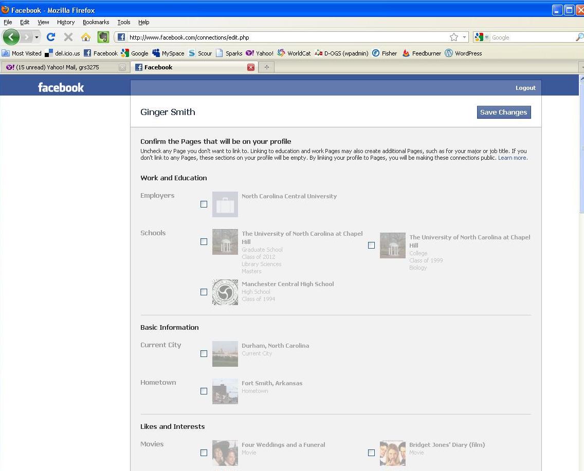Click the back navigation arrow
The width and height of the screenshot is (584, 471).
[11, 37]
